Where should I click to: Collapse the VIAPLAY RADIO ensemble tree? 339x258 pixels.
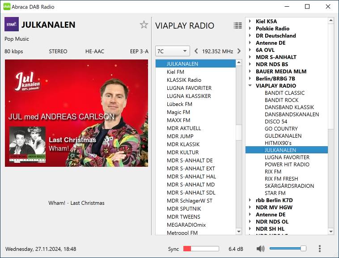tap(250, 86)
